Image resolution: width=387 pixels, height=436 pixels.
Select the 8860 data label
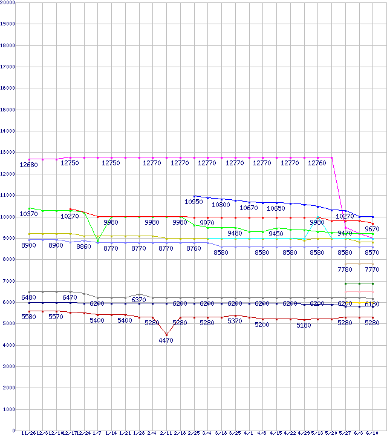[x=83, y=247]
